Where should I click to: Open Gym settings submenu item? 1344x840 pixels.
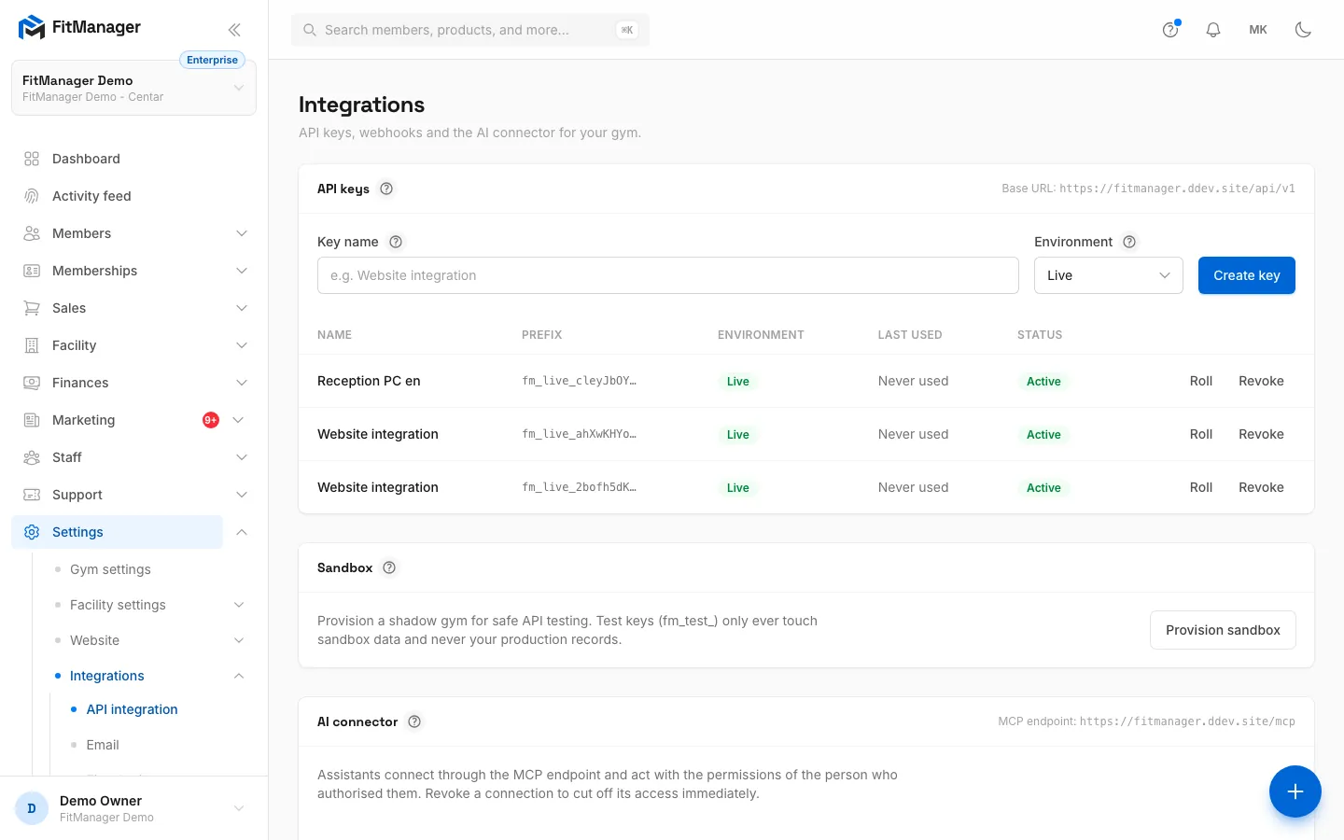[x=110, y=569]
